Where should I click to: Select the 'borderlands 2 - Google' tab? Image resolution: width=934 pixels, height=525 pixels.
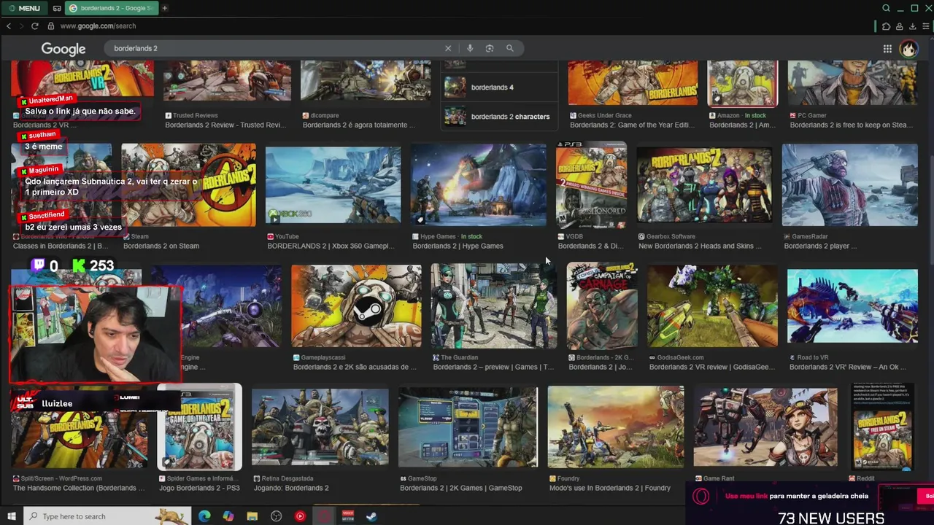[x=111, y=8]
